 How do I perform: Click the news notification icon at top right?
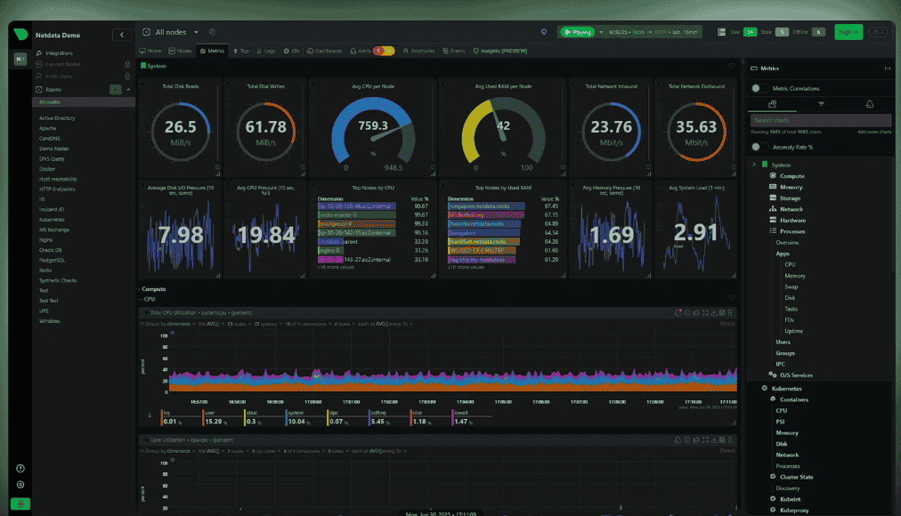coord(878,32)
